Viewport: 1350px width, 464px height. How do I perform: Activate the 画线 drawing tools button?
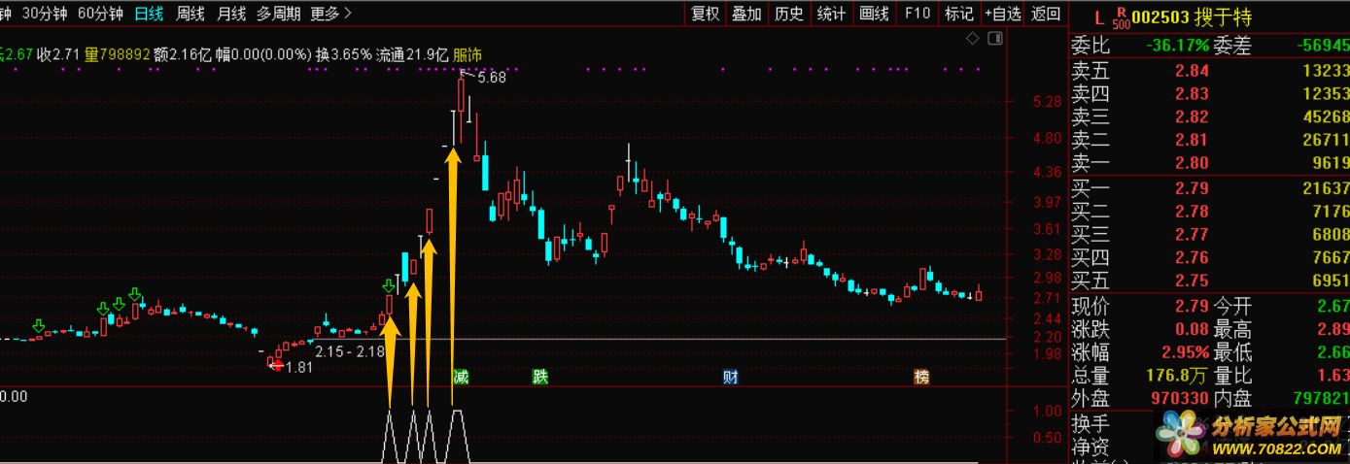pos(875,14)
